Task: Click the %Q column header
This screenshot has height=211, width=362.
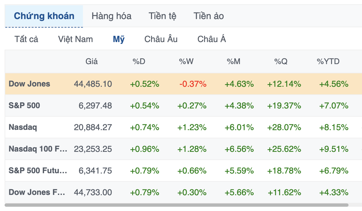Action: pos(281,61)
